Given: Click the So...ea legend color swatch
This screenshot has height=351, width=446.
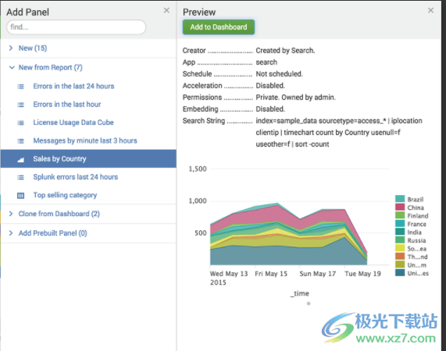Looking at the screenshot, I should click(400, 248).
